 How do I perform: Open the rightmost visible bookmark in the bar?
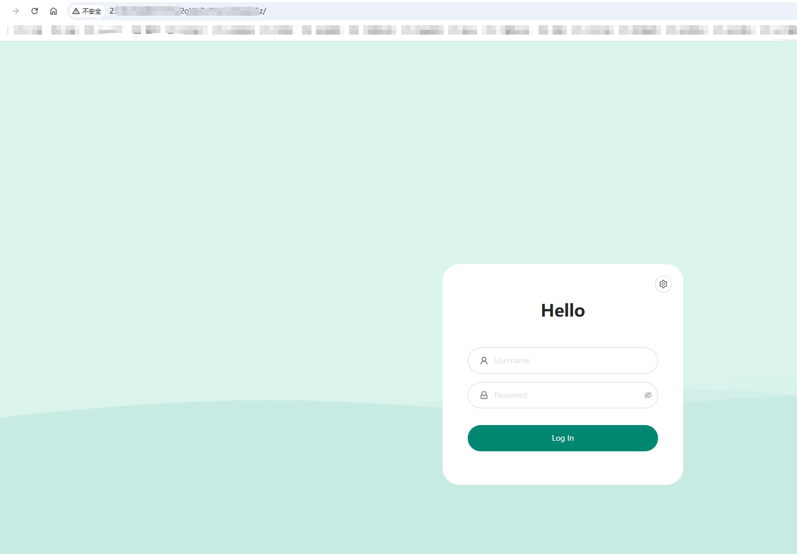[778, 30]
